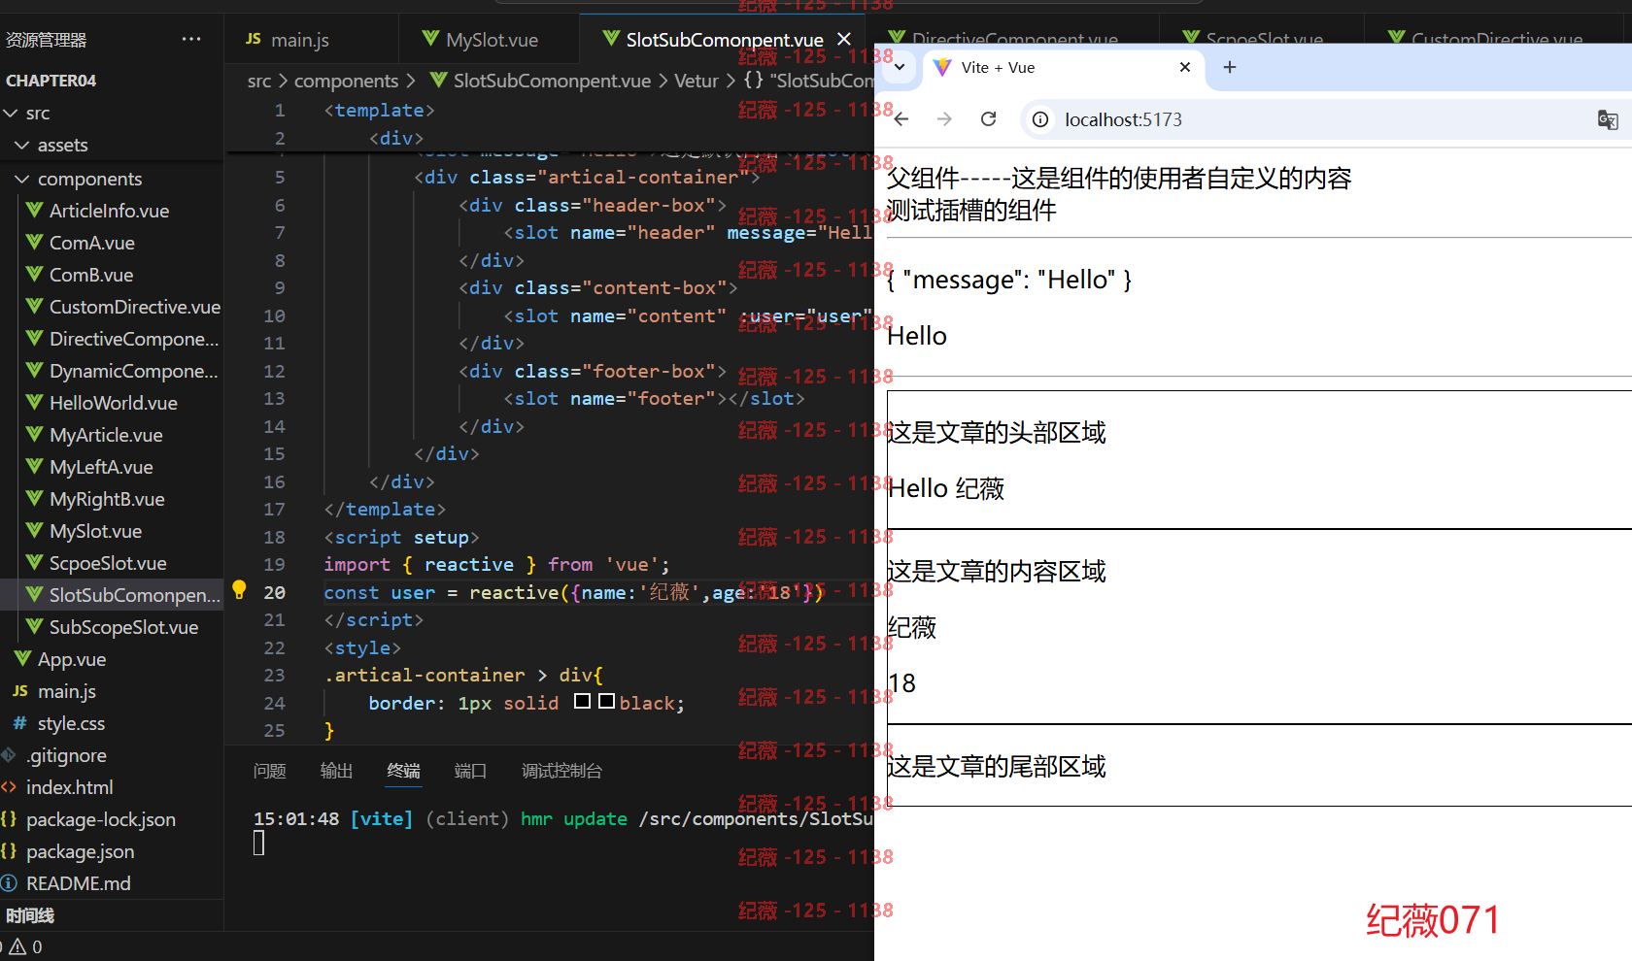Open the explorer more actions ellipsis menu
This screenshot has width=1632, height=961.
[191, 39]
